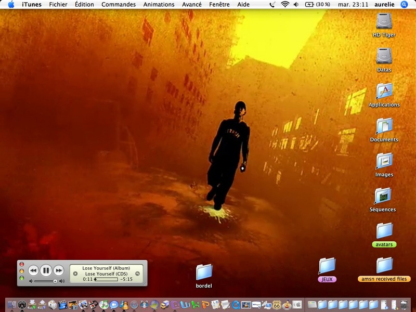Open the Fenêtre menu
Image resolution: width=416 pixels, height=312 pixels.
coord(219,5)
